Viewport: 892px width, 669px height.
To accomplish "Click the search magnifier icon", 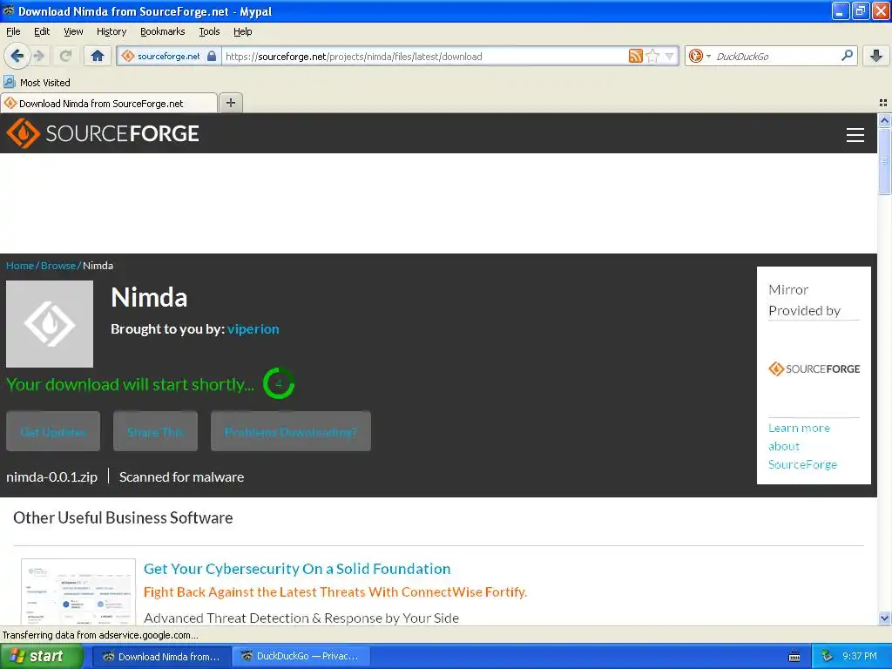I will pyautogui.click(x=847, y=55).
